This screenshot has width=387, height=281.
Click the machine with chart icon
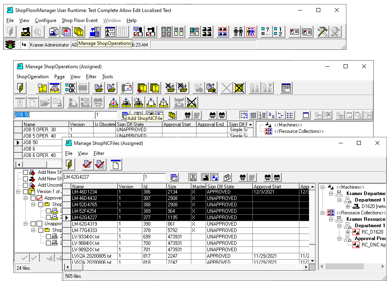25,32
